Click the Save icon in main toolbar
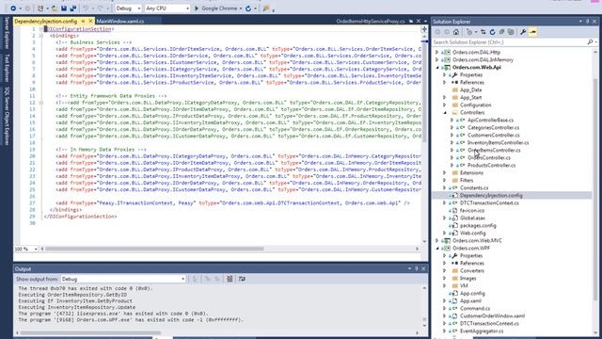The height and width of the screenshot is (339, 602). [x=64, y=8]
